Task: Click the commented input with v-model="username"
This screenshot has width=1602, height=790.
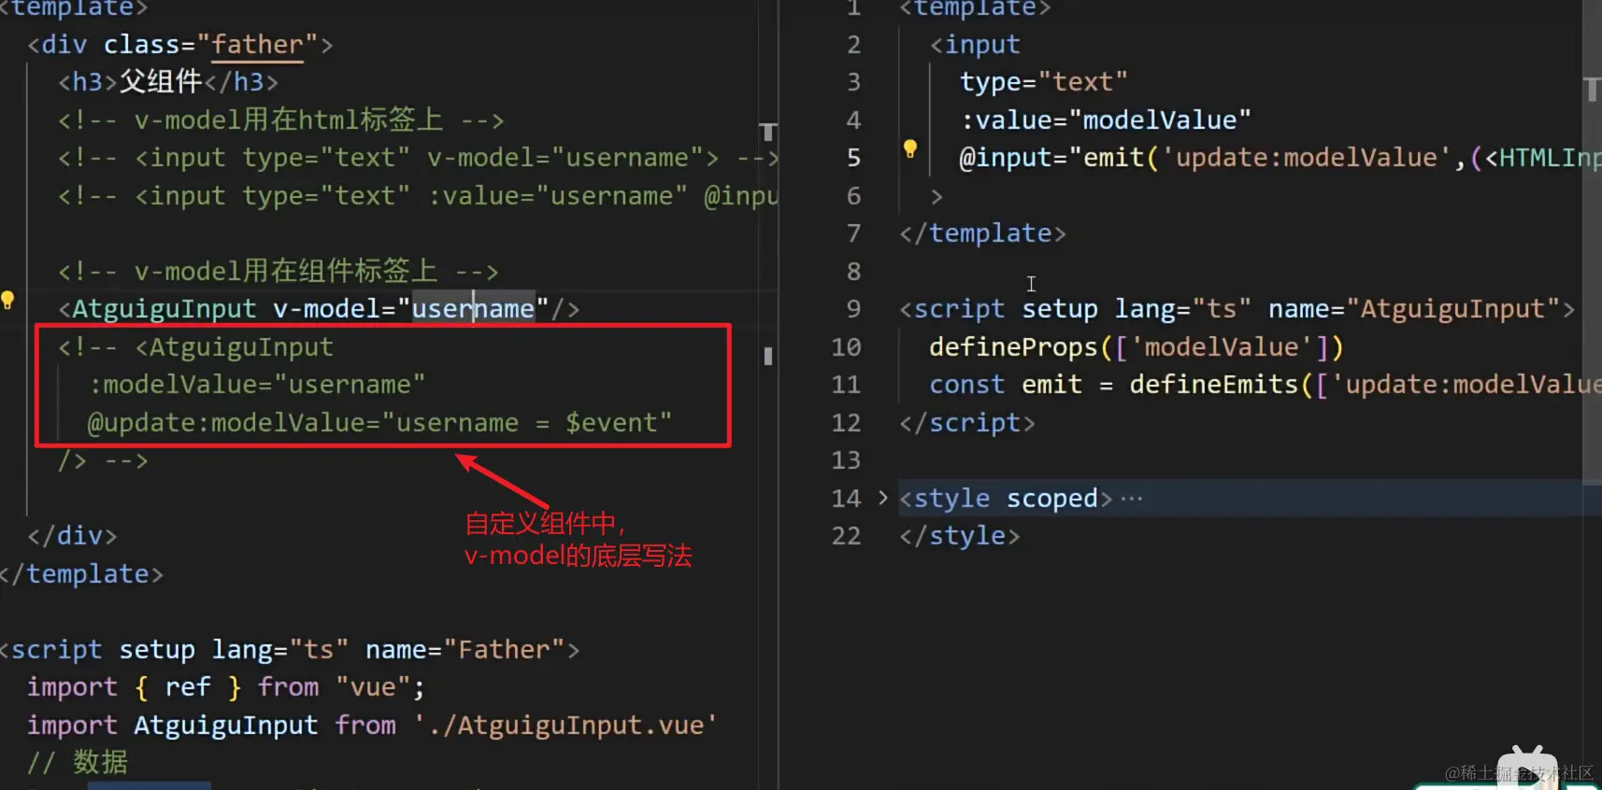Action: (x=417, y=158)
